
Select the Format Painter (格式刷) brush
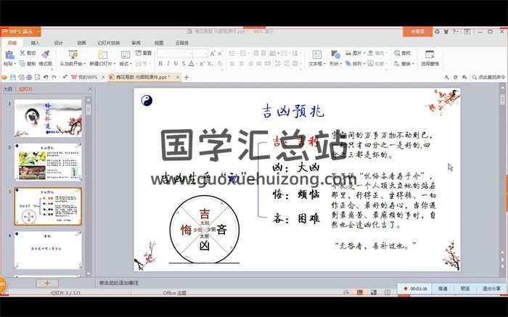[x=45, y=54]
